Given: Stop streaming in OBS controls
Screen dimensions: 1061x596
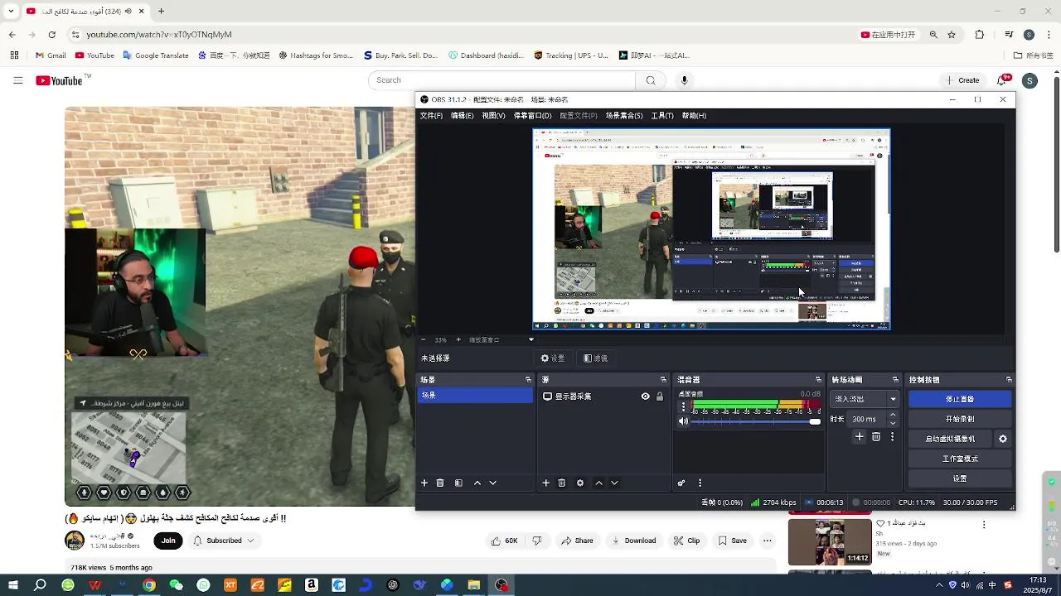Looking at the screenshot, I should pos(960,399).
